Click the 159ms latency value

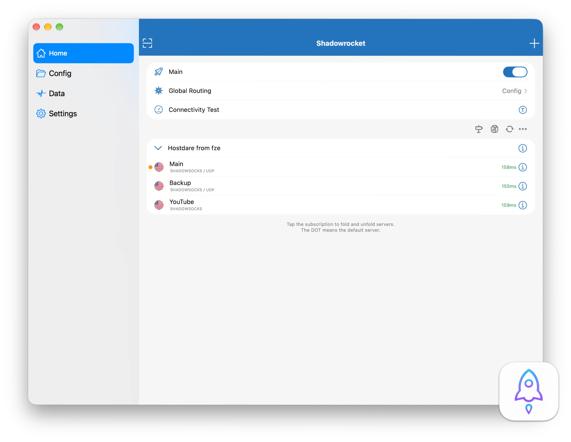508,205
